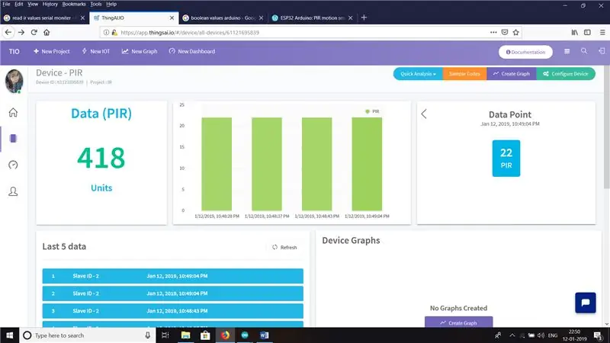Reload the current page
Screen dimensions: 610x343
(34, 32)
